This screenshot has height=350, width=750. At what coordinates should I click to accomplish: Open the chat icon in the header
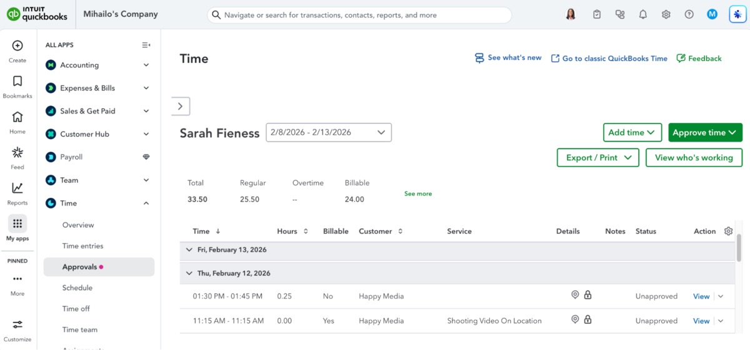[x=620, y=14]
